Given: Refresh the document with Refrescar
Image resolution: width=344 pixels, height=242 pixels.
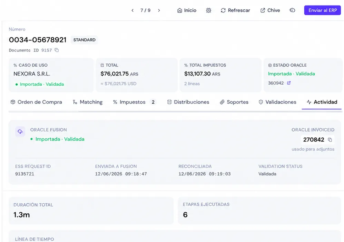Looking at the screenshot, I should pyautogui.click(x=235, y=10).
